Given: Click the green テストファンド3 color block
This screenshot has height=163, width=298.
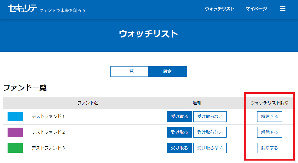Looking at the screenshot, I should click(x=15, y=148).
